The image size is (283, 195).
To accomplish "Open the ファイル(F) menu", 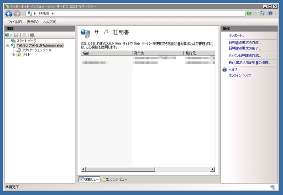I will click(15, 22).
